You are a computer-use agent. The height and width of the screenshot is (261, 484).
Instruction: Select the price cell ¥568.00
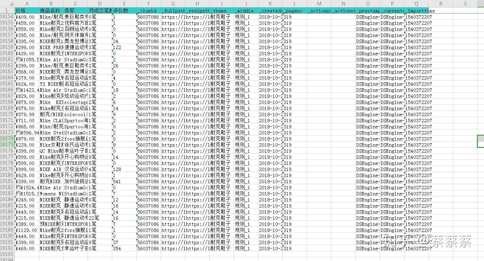coord(27,72)
